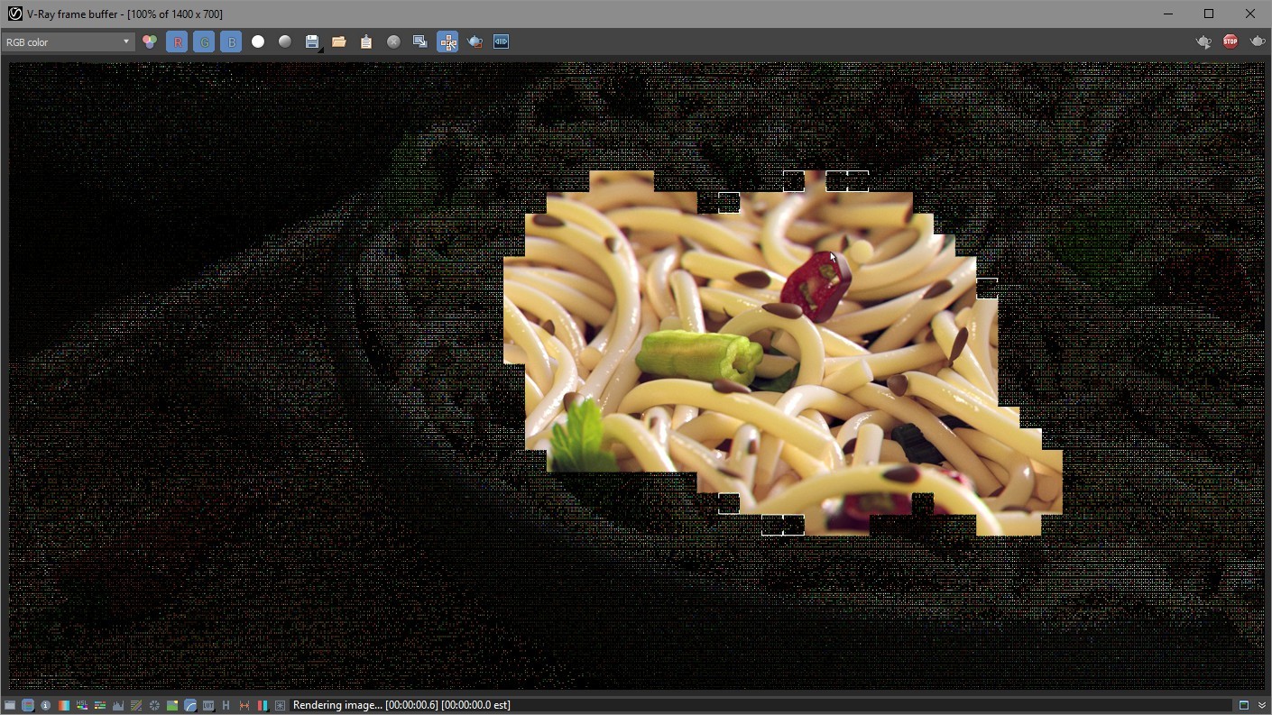Use pixel aspect (orange arrows icon)
The image size is (1272, 715).
[244, 705]
